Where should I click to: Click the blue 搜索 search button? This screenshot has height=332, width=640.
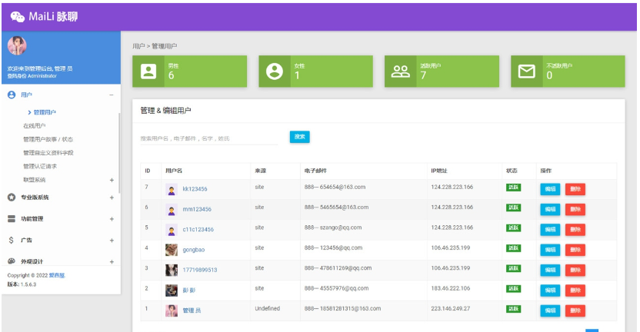(x=299, y=137)
